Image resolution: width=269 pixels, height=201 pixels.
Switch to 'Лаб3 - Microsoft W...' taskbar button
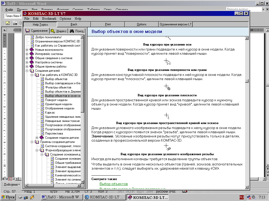point(62,197)
